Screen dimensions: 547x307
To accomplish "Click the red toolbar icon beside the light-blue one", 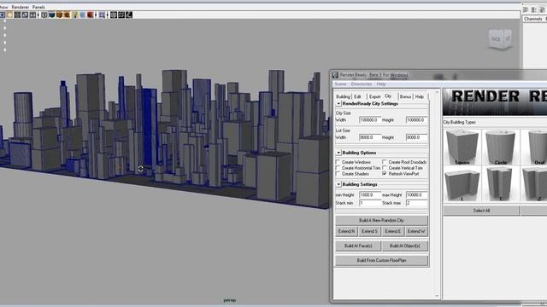I will click(90, 14).
